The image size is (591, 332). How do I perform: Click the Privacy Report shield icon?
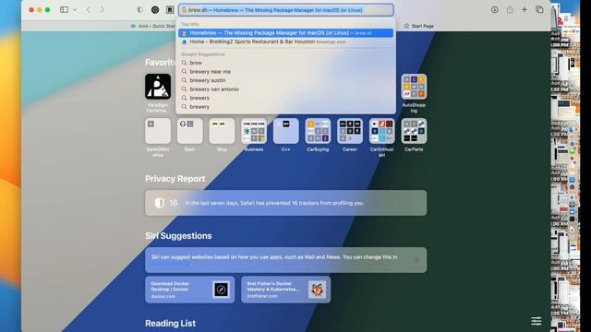coord(160,203)
